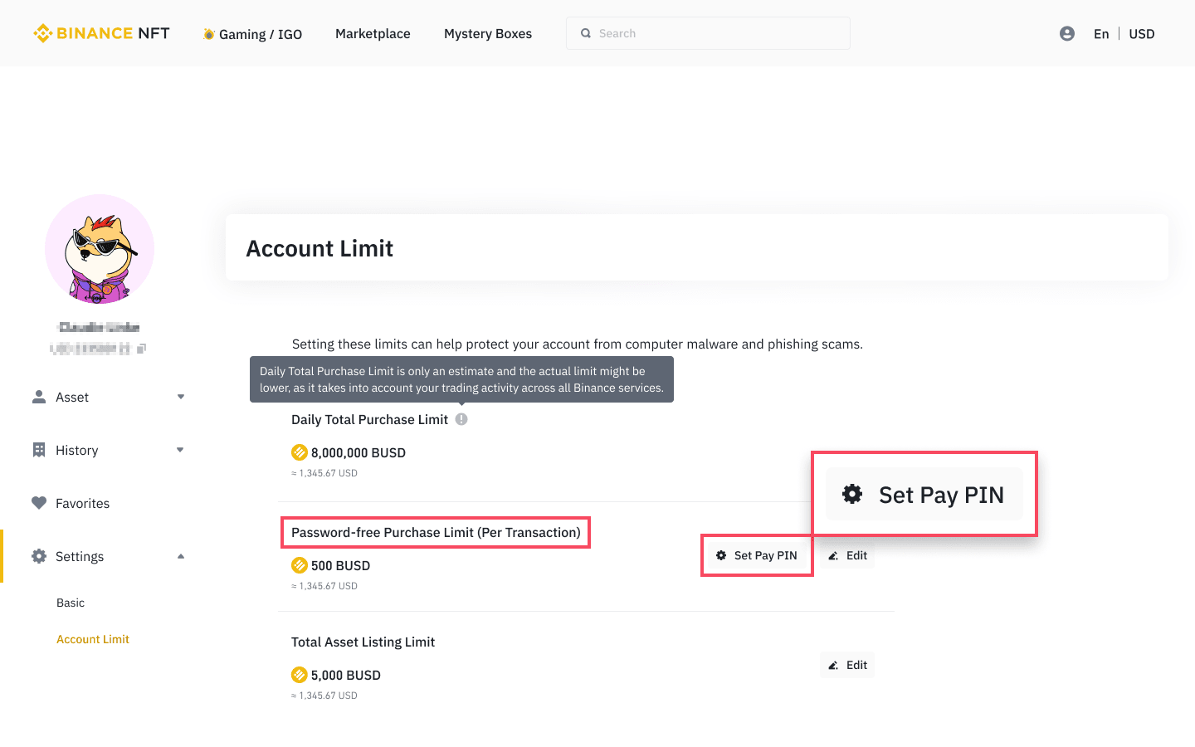Open Mystery Boxes page
The height and width of the screenshot is (747, 1195).
coord(488,33)
